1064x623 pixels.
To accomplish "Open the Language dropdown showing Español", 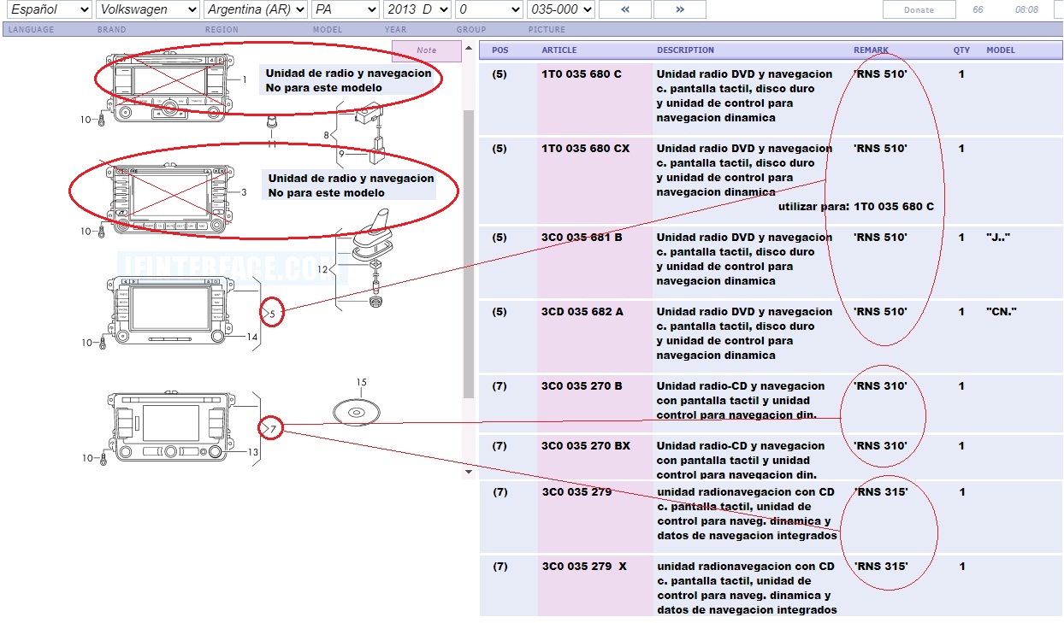I will tap(48, 9).
